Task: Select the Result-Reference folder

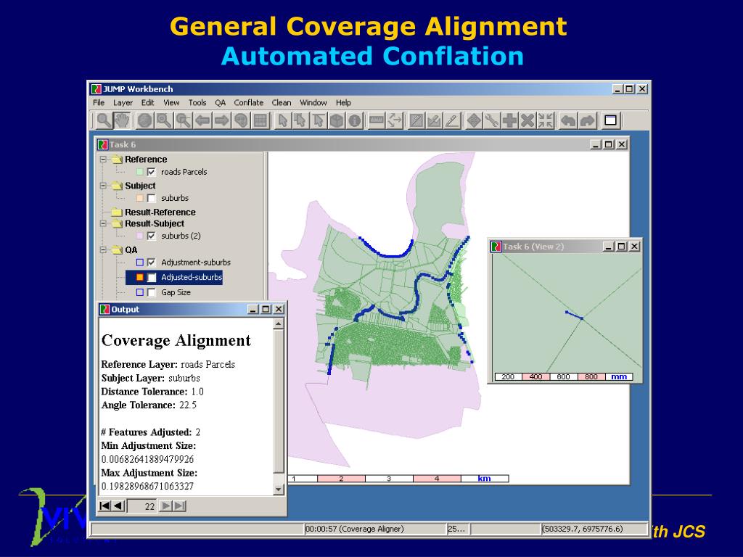Action: coord(160,213)
